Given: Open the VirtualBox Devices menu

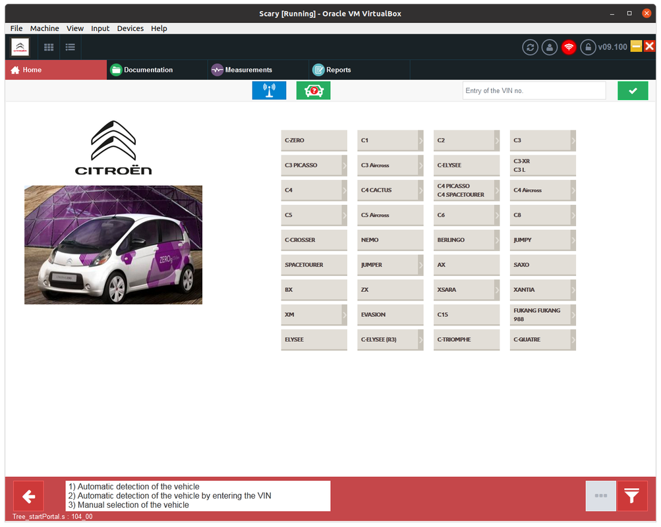Looking at the screenshot, I should pos(130,28).
